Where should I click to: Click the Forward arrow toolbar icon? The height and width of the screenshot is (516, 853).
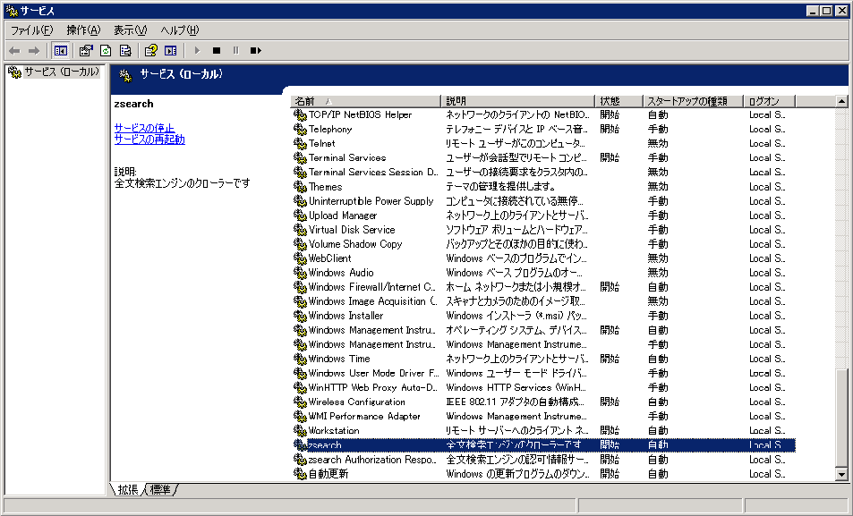pyautogui.click(x=34, y=51)
